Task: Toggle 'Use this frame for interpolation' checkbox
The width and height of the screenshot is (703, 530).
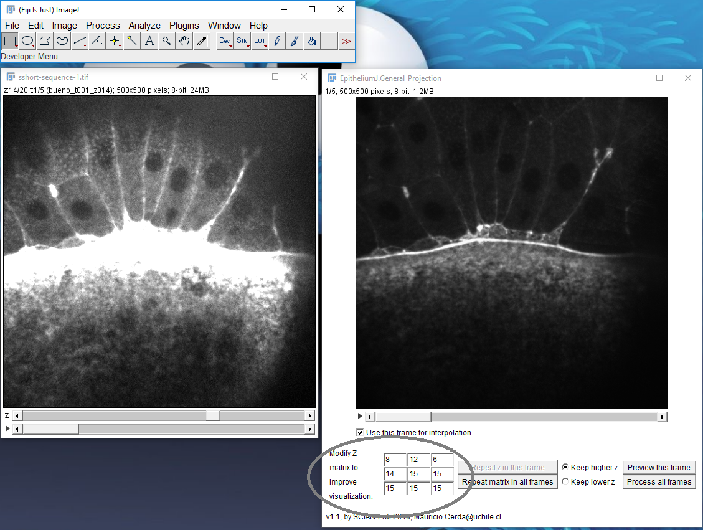Action: 360,432
